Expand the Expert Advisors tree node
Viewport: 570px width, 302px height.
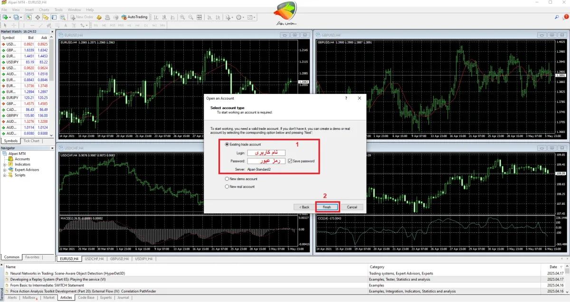point(5,170)
